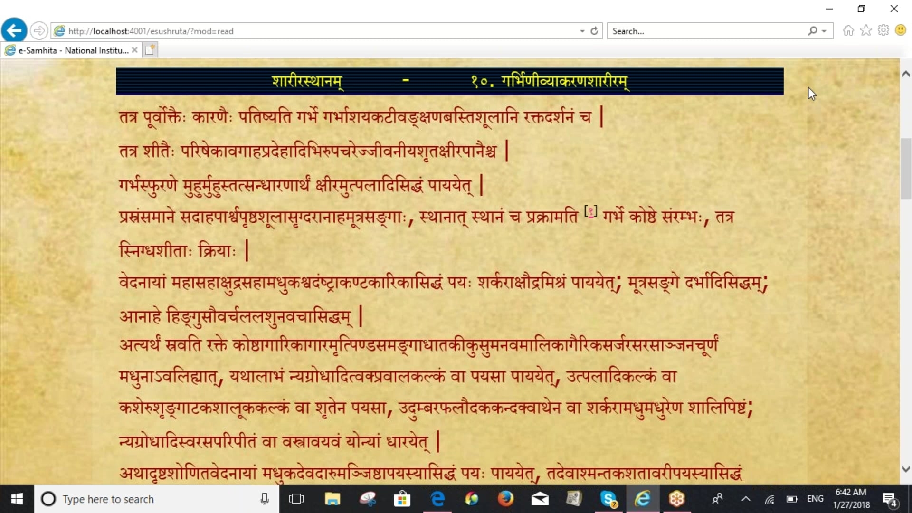Click the page scrollbar down arrow
Image resolution: width=912 pixels, height=513 pixels.
click(905, 469)
